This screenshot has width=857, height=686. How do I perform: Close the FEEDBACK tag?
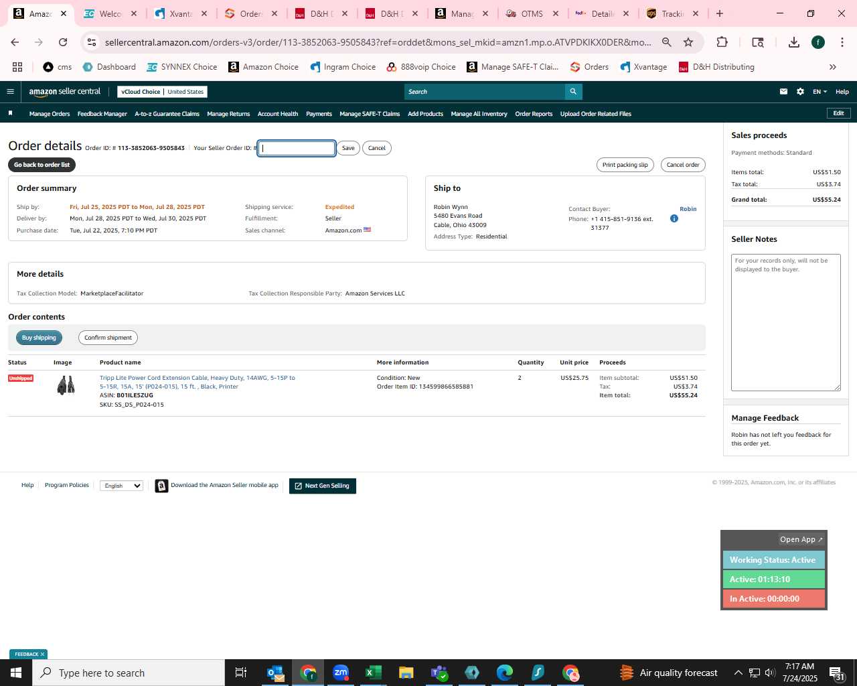tap(42, 655)
